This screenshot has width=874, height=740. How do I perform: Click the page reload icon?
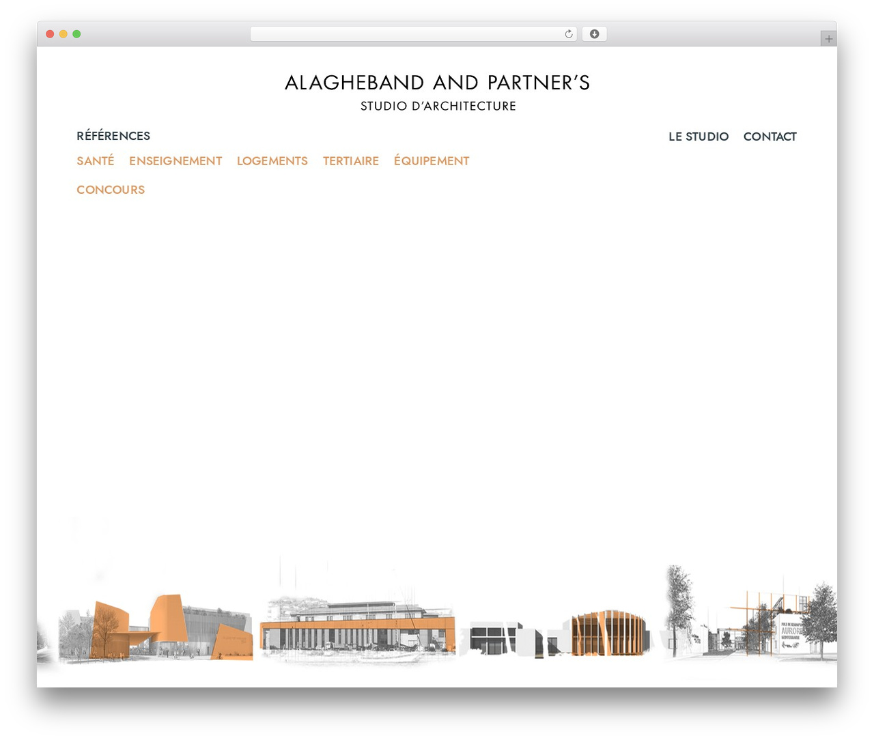[x=568, y=34]
